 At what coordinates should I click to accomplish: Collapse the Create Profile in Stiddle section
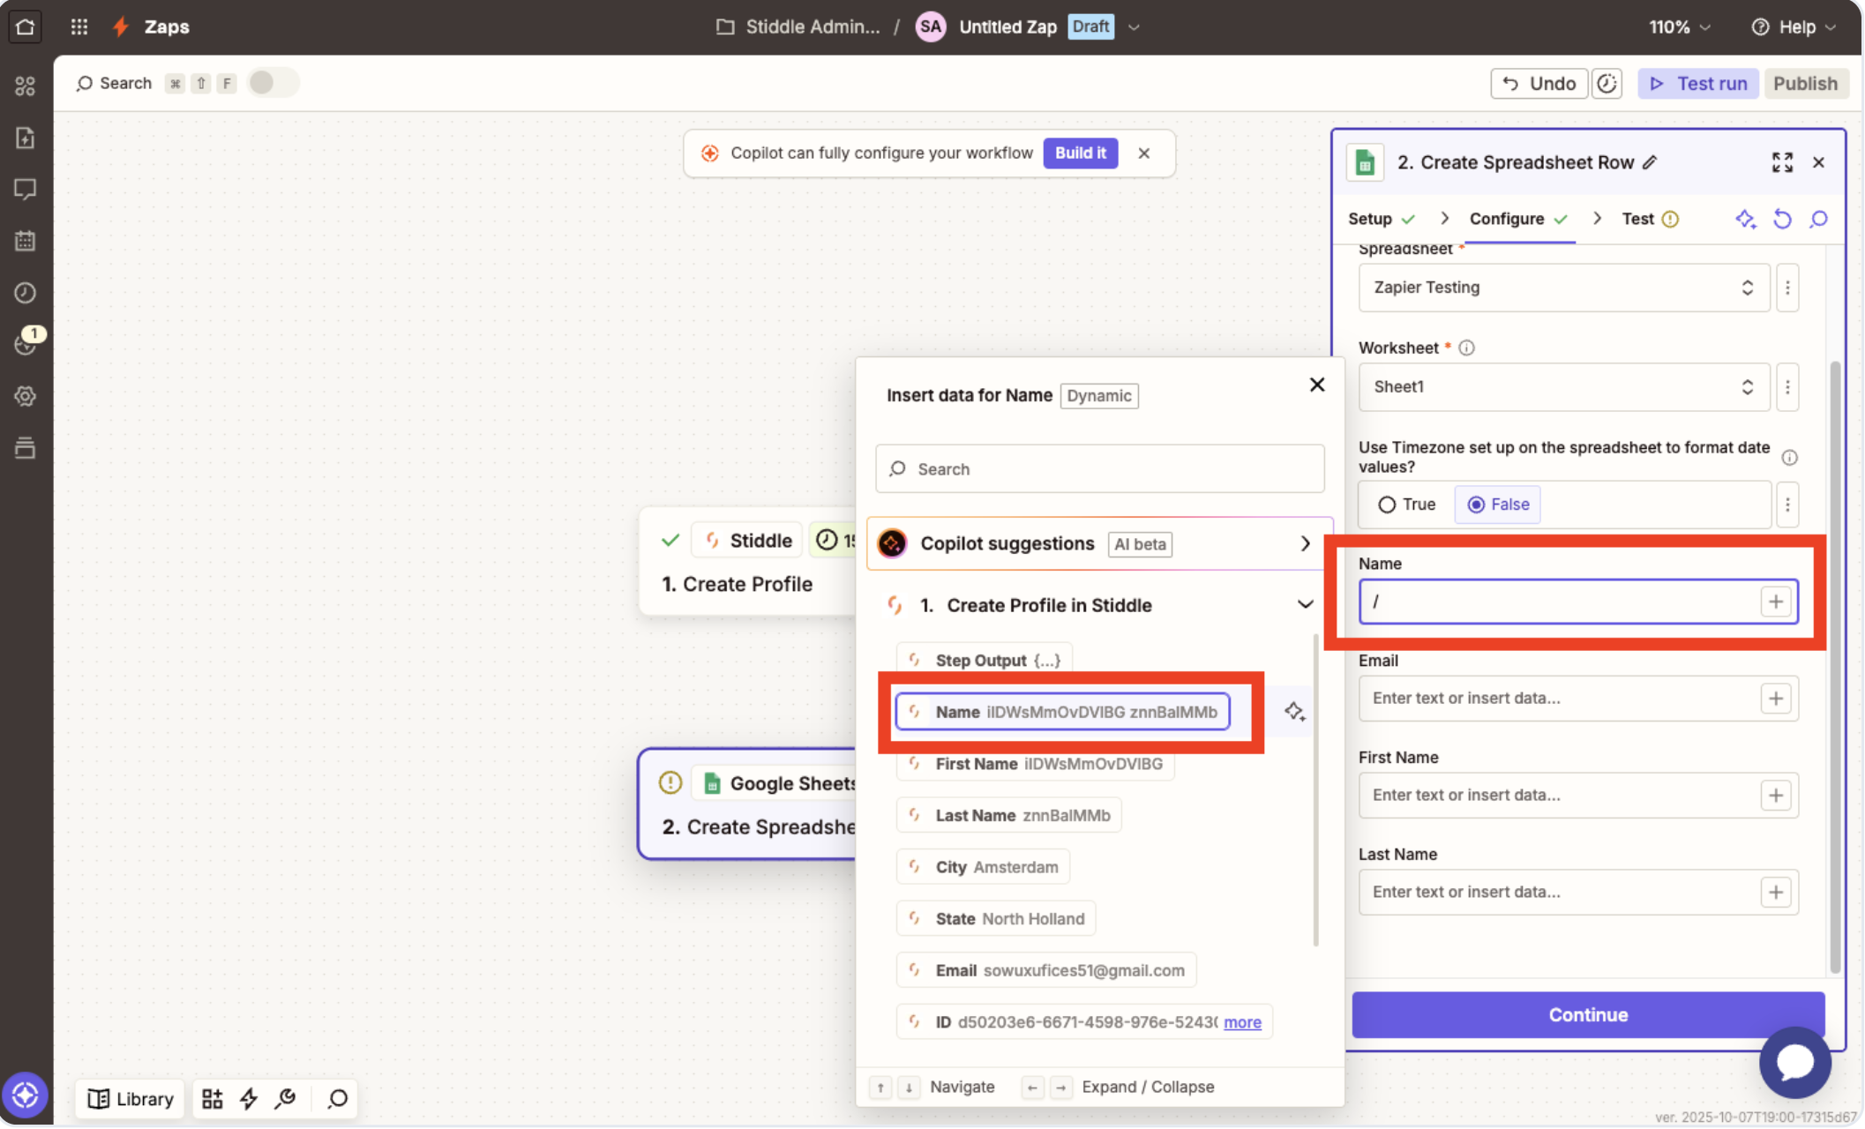click(x=1305, y=605)
